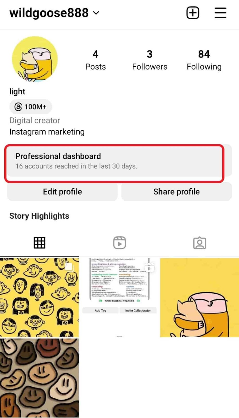The image size is (239, 418).
Task: Tap the 4 Posts count
Action: click(96, 60)
